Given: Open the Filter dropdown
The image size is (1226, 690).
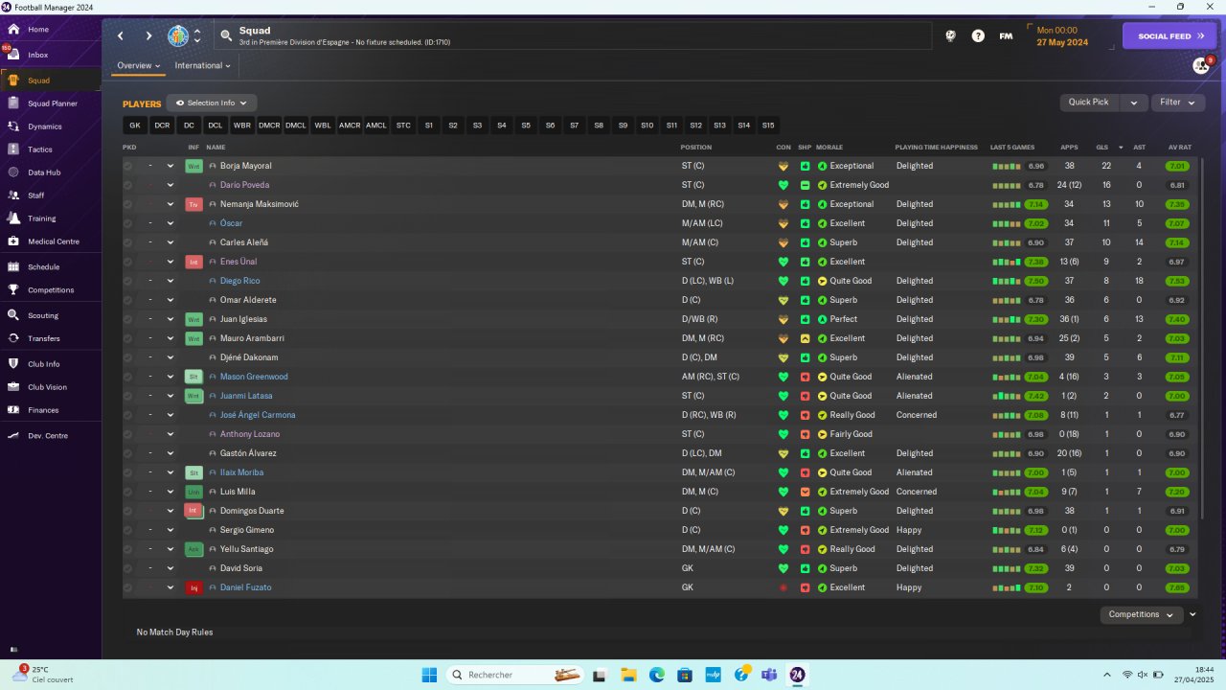Looking at the screenshot, I should tap(1177, 103).
